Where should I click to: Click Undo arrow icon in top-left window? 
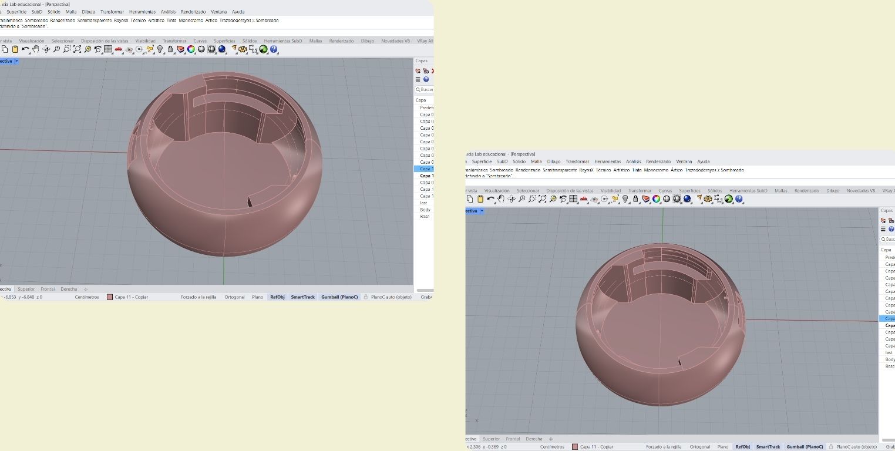pyautogui.click(x=25, y=49)
